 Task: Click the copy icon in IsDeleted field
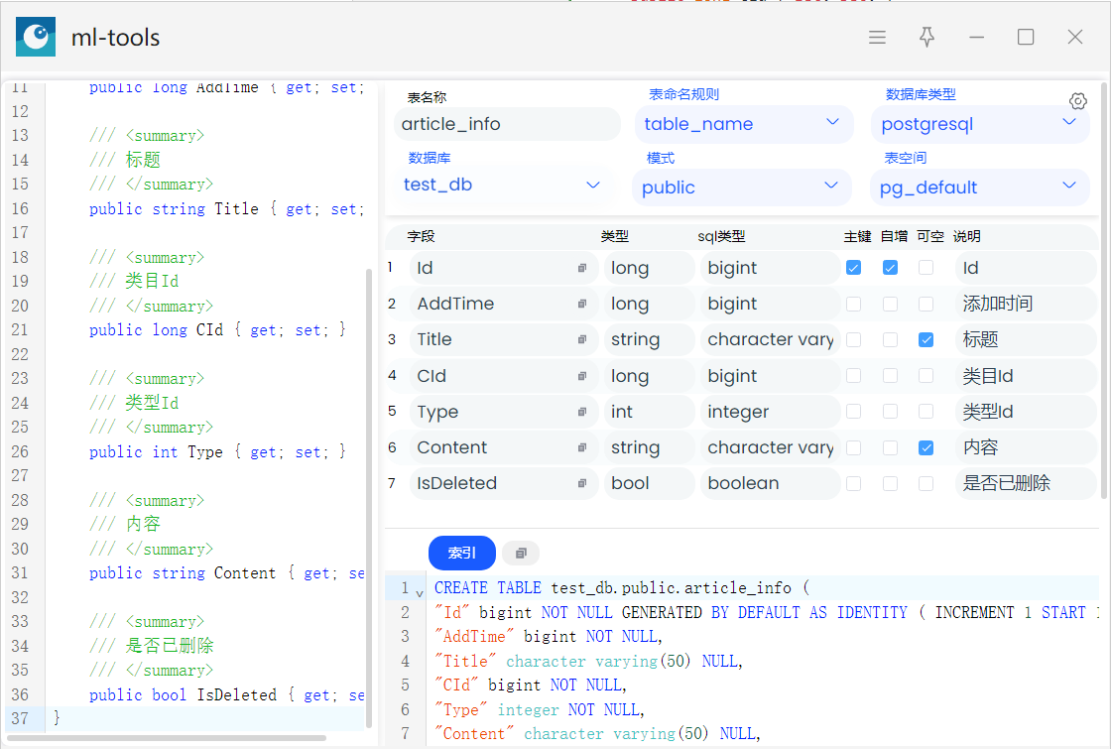(582, 484)
